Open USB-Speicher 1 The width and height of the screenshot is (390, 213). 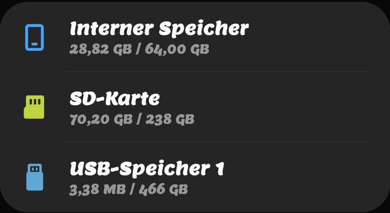click(195, 177)
